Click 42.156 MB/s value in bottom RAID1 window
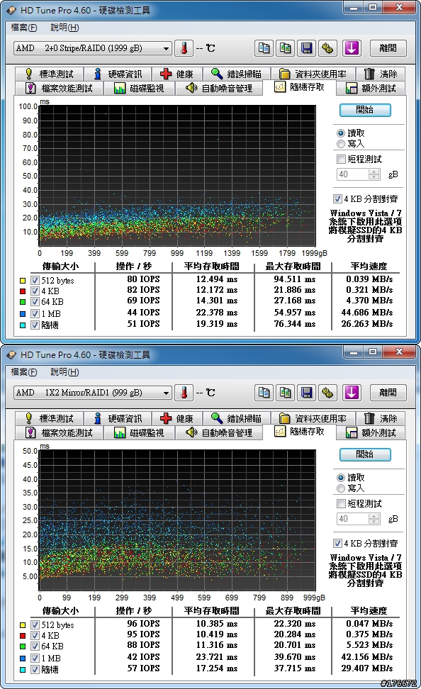Image resolution: width=421 pixels, height=689 pixels. coord(367,657)
